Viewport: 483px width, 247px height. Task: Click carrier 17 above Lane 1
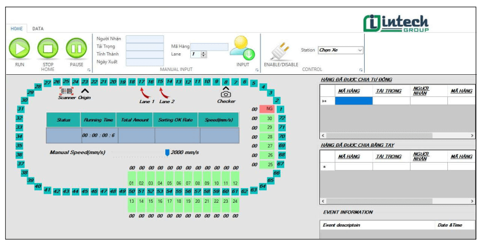[141, 82]
